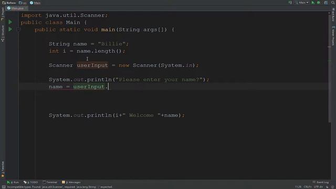This screenshot has width=336, height=189.
Task: Click the " Welcome " string in the last println
Action: [141, 115]
